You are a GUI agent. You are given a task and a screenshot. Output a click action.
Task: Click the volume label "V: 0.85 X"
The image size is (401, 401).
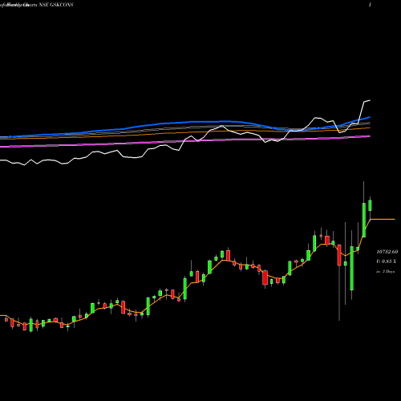point(386,261)
